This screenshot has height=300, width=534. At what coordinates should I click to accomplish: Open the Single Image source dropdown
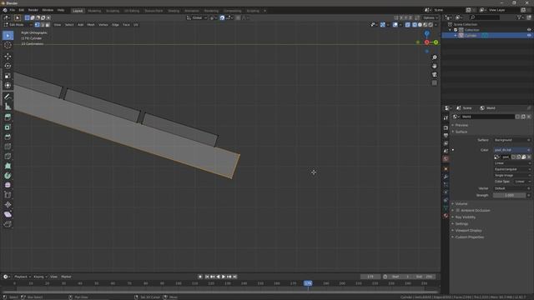(512, 176)
